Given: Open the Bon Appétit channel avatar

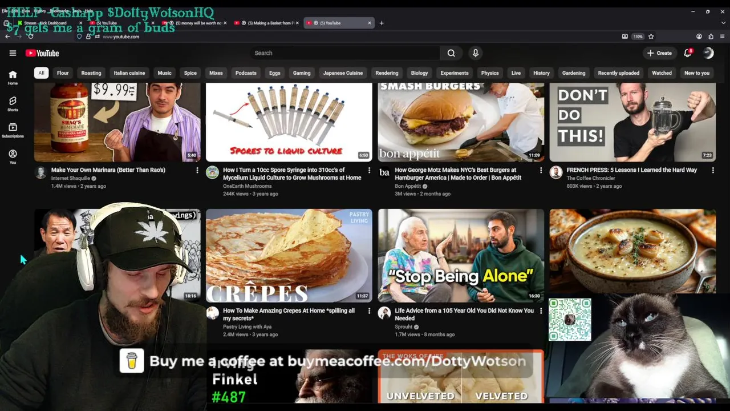Looking at the screenshot, I should click(384, 172).
